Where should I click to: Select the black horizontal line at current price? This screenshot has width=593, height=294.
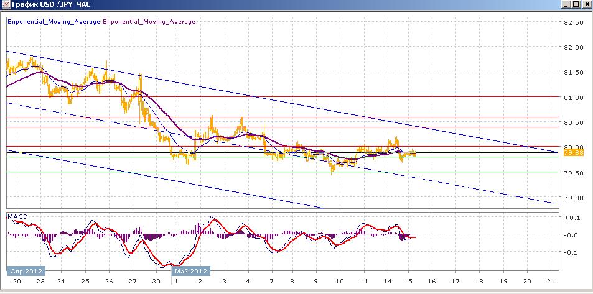tap(282, 153)
